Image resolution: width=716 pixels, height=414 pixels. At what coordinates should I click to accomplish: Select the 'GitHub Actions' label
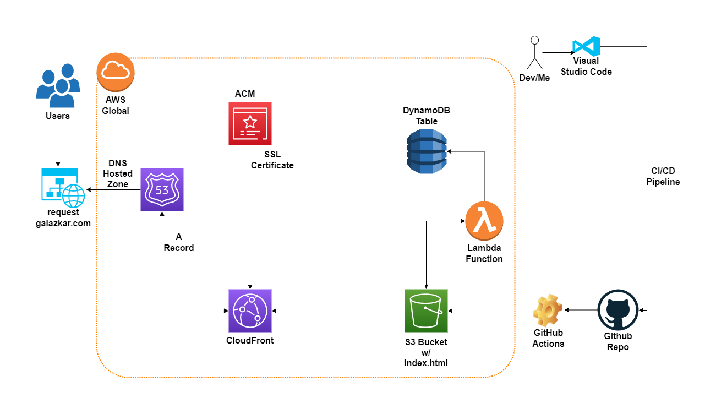pos(548,339)
